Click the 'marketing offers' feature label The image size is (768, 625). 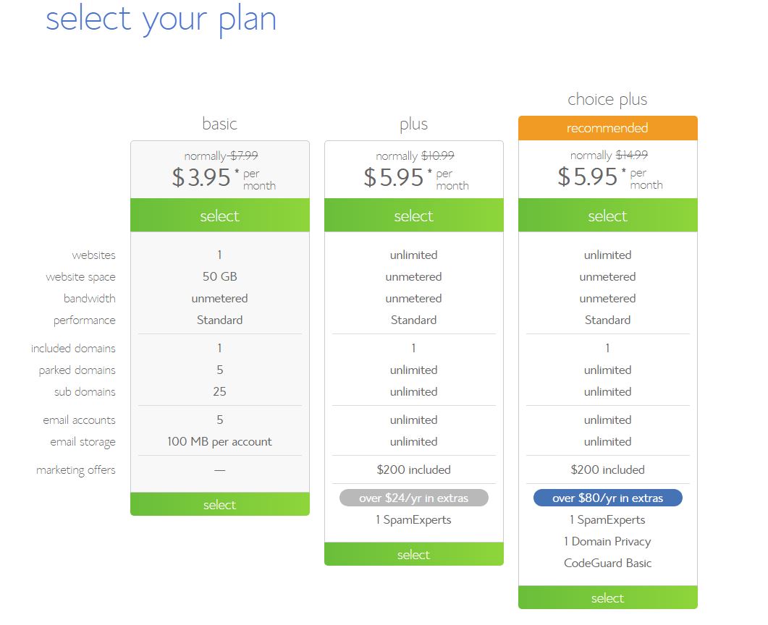[x=75, y=470]
